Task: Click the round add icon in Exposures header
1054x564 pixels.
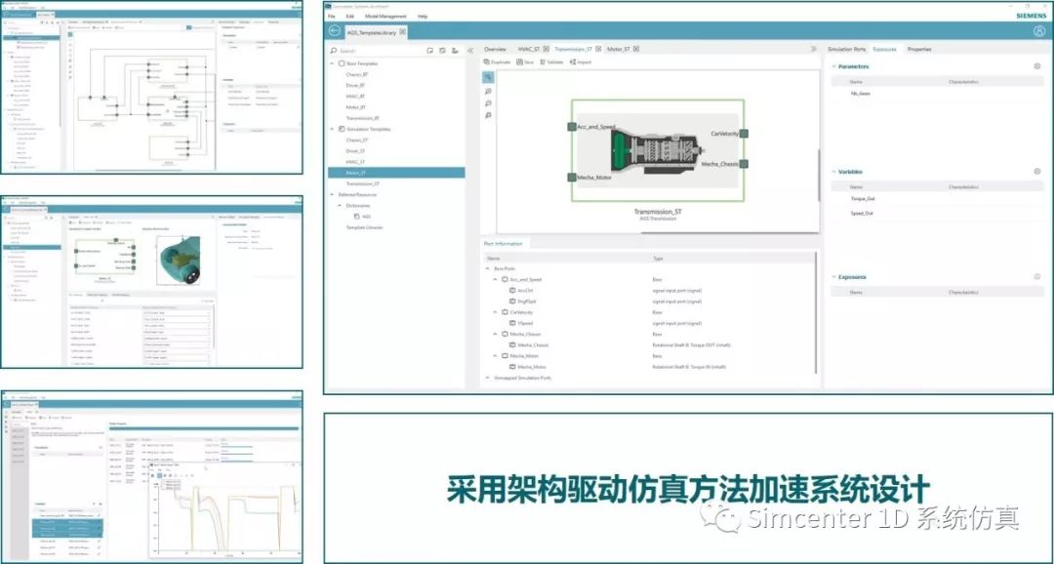Action: point(1037,276)
